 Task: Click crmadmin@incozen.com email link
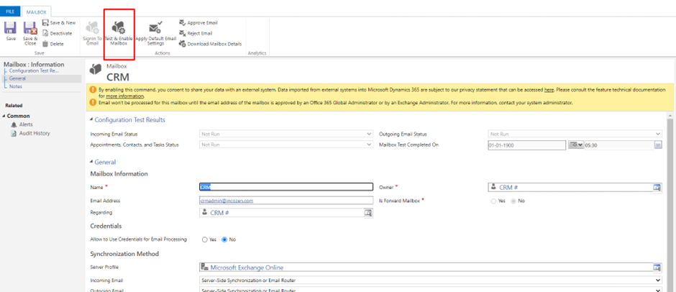pyautogui.click(x=227, y=201)
